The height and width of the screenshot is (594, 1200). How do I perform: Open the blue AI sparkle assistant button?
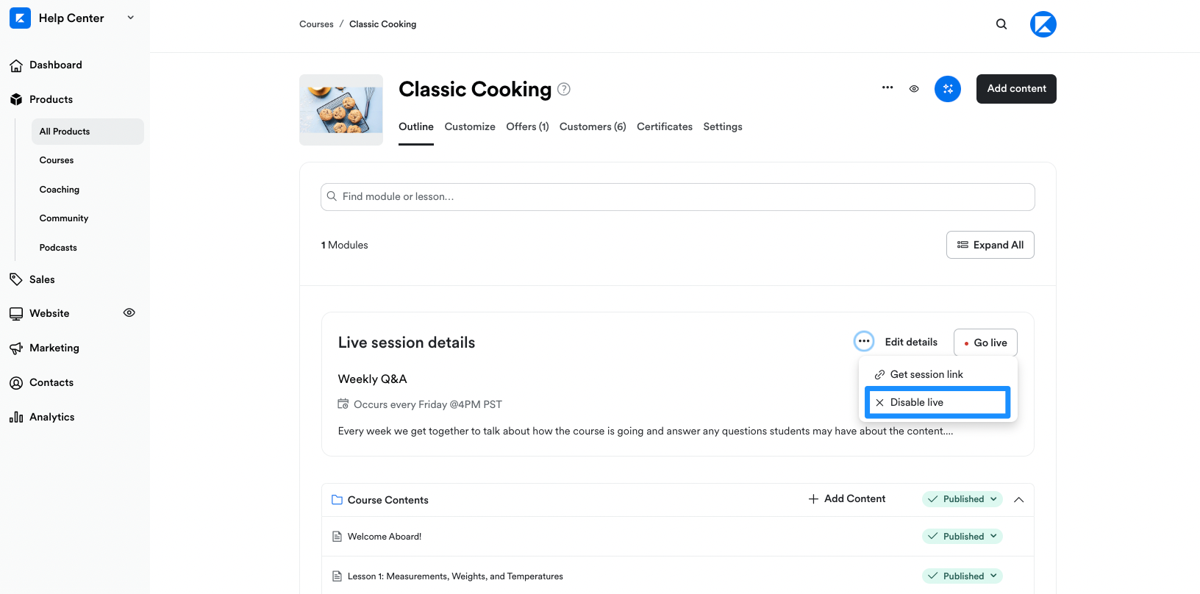[x=948, y=89]
